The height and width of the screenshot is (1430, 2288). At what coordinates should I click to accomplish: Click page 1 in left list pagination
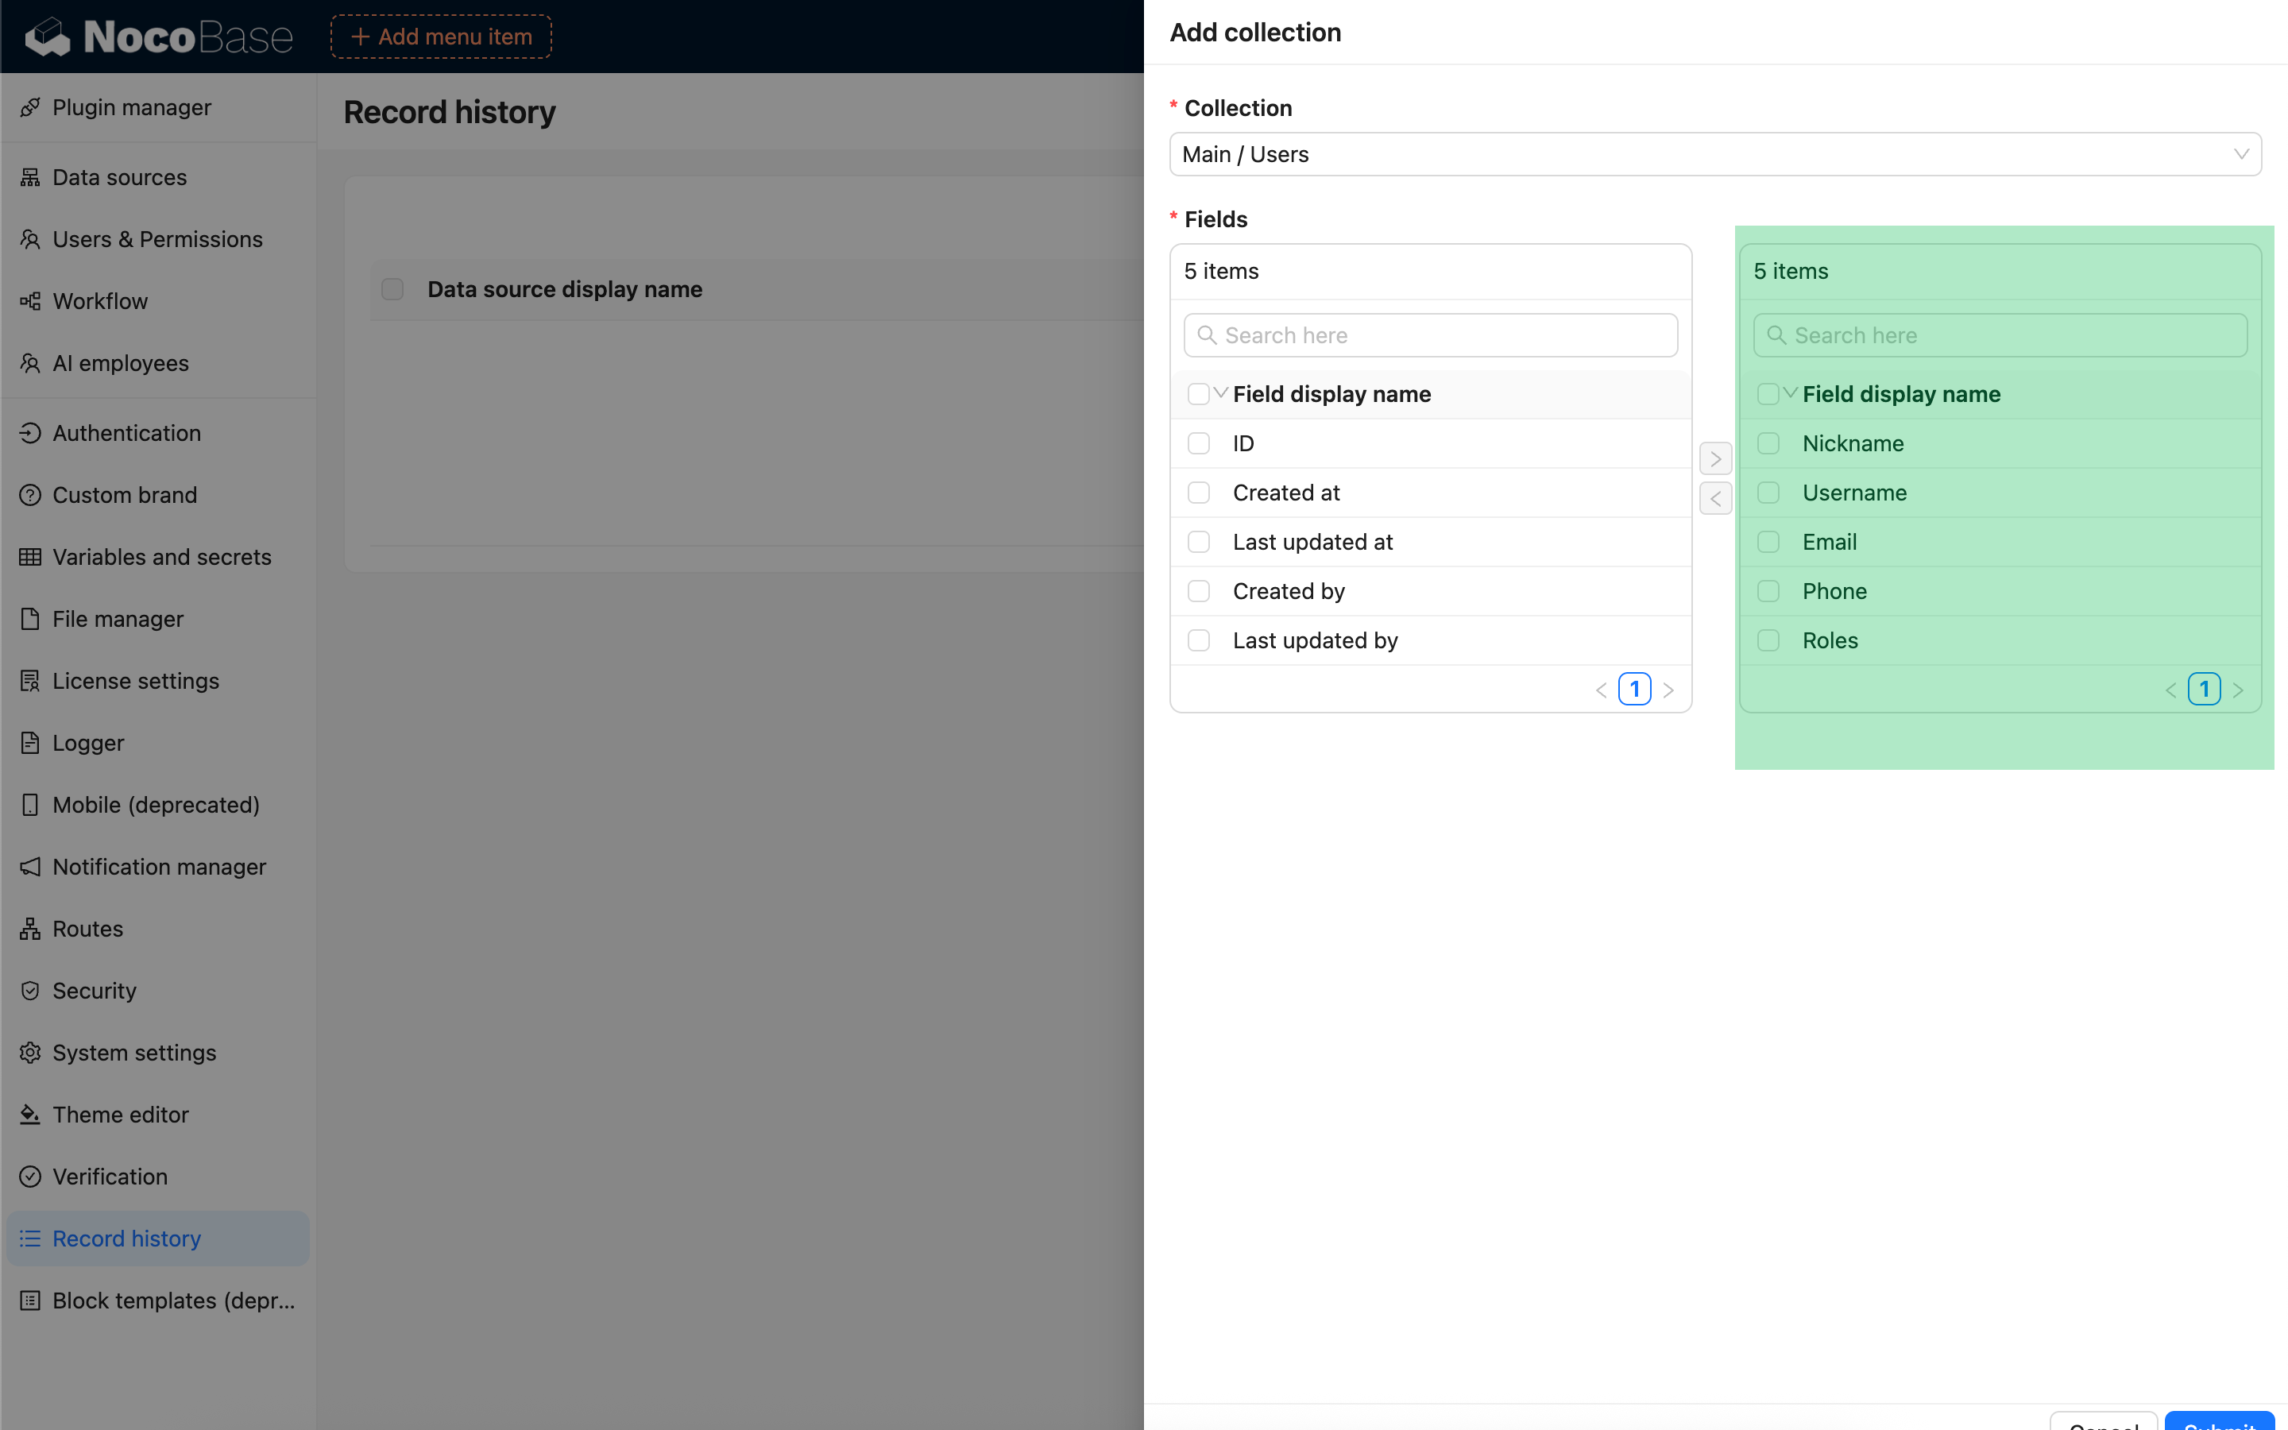click(1633, 690)
